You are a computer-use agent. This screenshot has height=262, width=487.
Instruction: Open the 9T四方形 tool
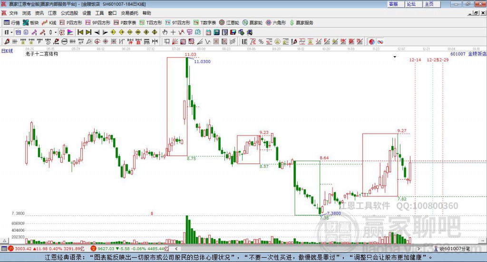click(178, 23)
